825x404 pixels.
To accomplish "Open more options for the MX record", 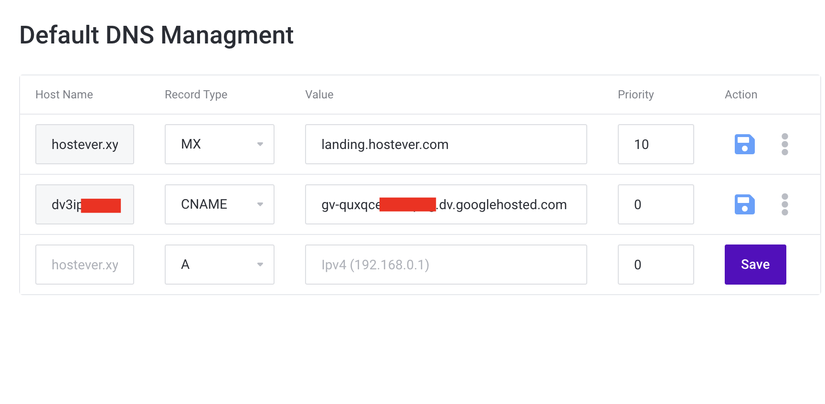I will (784, 144).
